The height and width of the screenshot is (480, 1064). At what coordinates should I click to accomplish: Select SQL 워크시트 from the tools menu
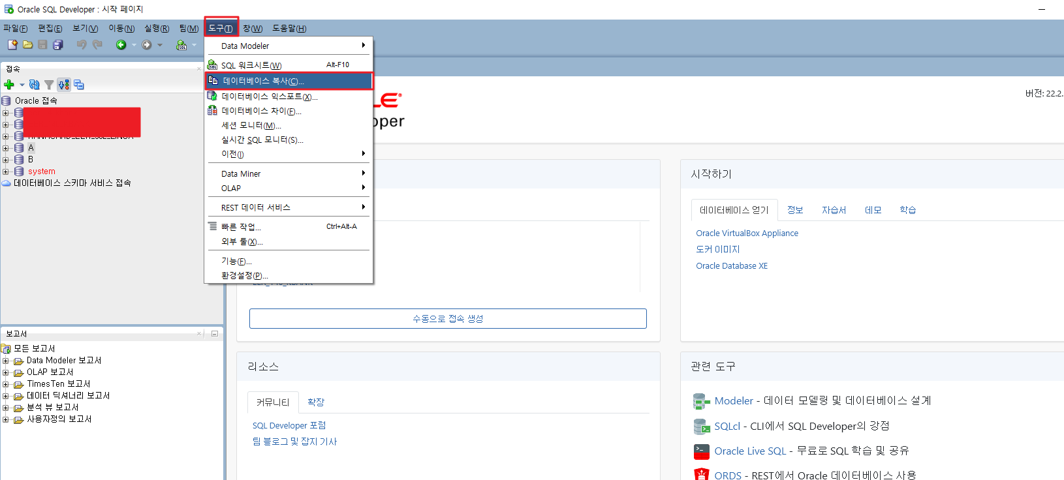pos(289,65)
